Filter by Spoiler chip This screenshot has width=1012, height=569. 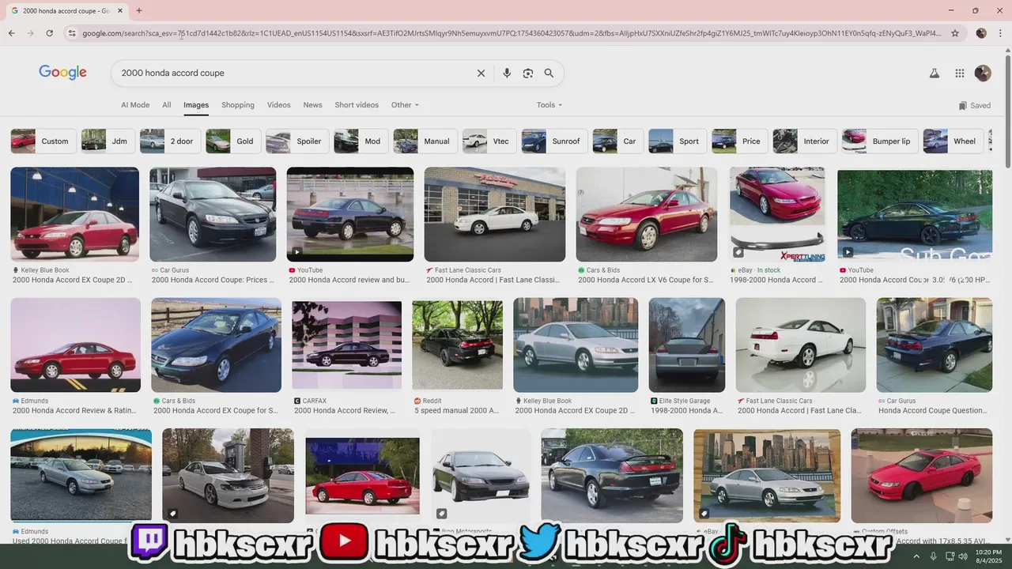click(x=297, y=141)
